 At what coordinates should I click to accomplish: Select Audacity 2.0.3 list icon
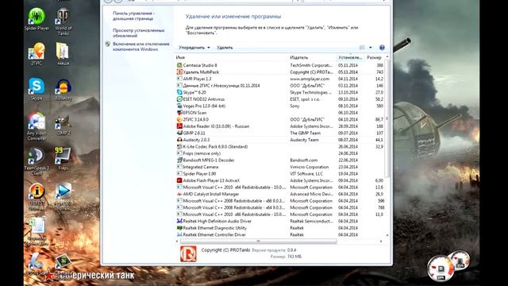point(179,140)
